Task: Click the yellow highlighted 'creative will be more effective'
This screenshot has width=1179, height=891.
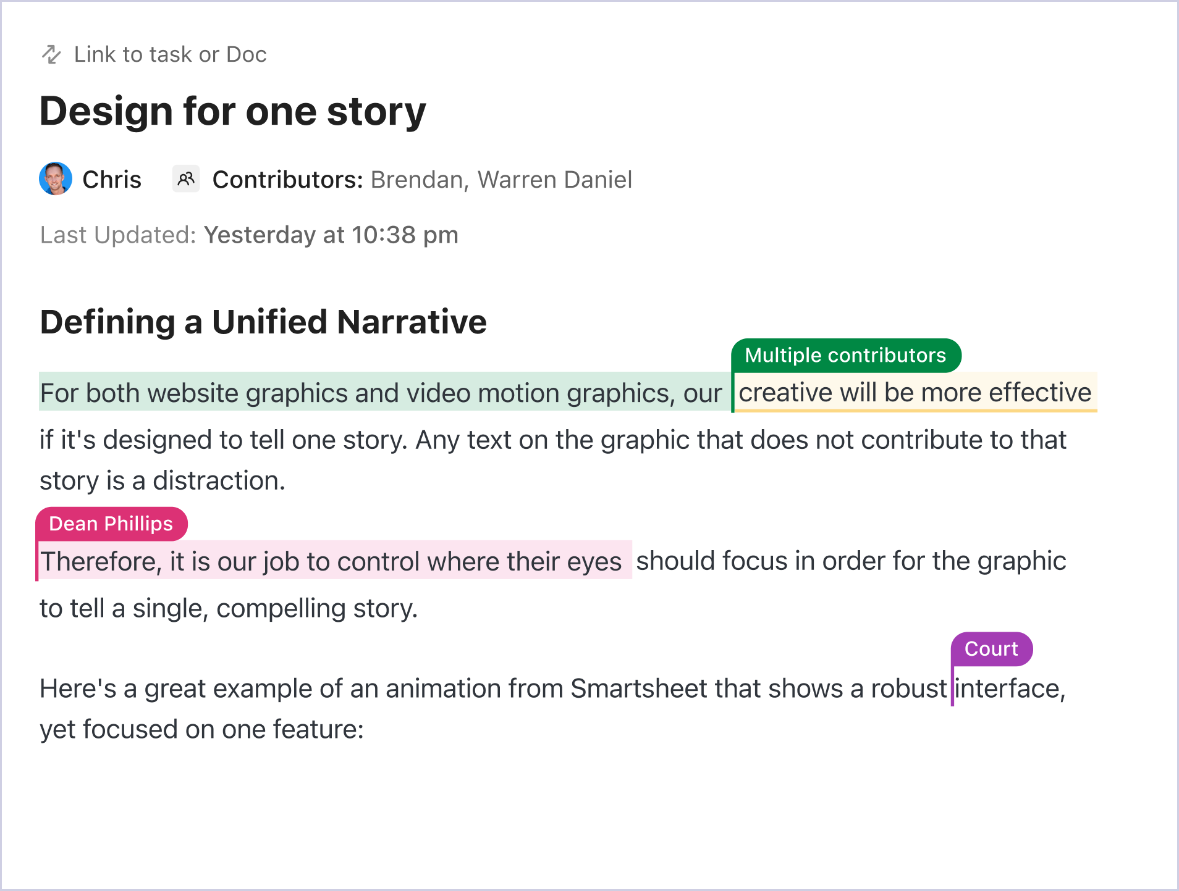Action: coord(915,393)
